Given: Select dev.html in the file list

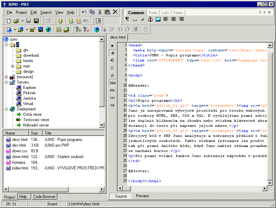Looking at the screenshot, I should point(19,145).
